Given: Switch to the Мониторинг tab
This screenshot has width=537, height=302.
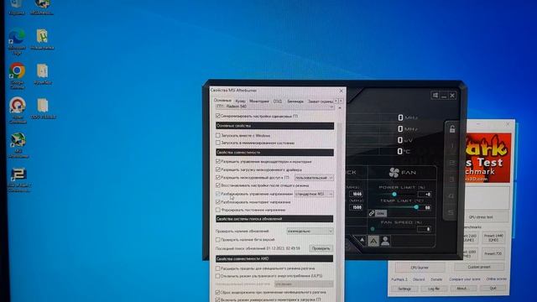Looking at the screenshot, I should 259,101.
